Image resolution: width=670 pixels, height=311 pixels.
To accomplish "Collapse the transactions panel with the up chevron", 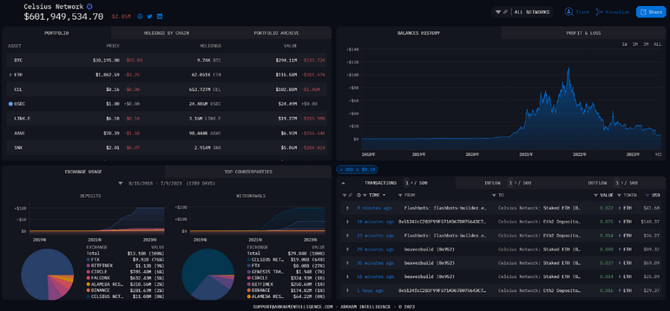I will (343, 183).
